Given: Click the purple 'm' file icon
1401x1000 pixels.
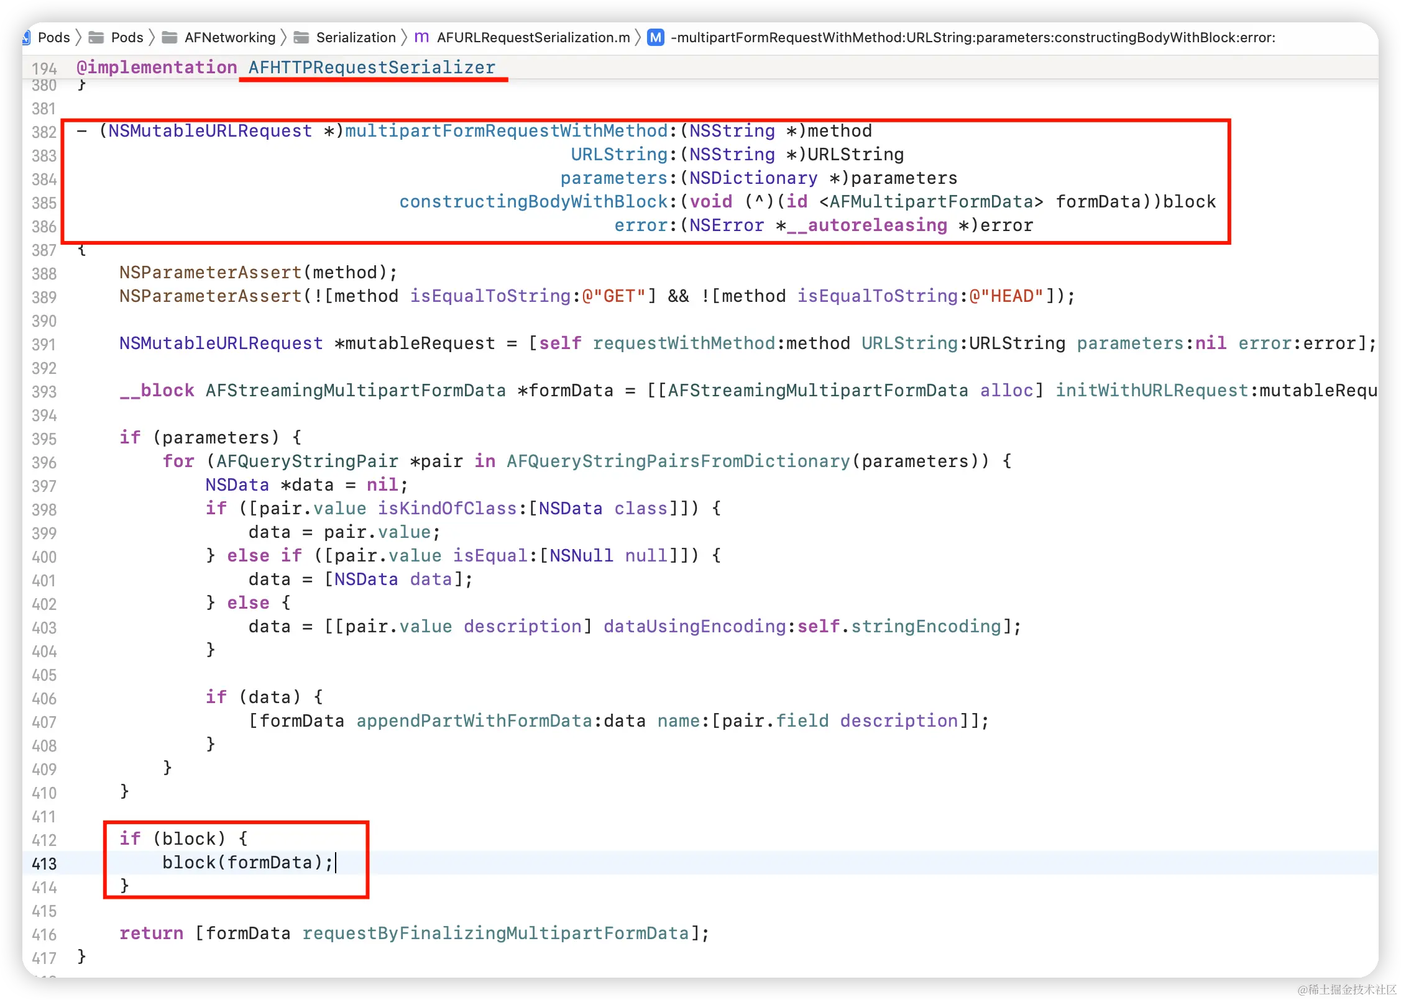Looking at the screenshot, I should click(421, 37).
